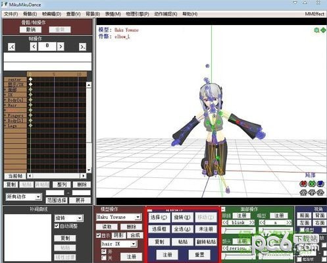Go back one frame with '<' button

pos(34,47)
